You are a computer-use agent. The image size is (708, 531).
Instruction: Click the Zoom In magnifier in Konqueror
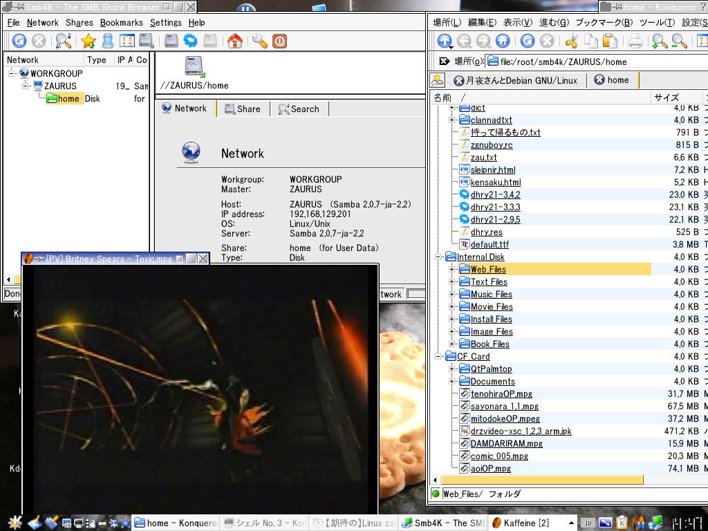(660, 41)
